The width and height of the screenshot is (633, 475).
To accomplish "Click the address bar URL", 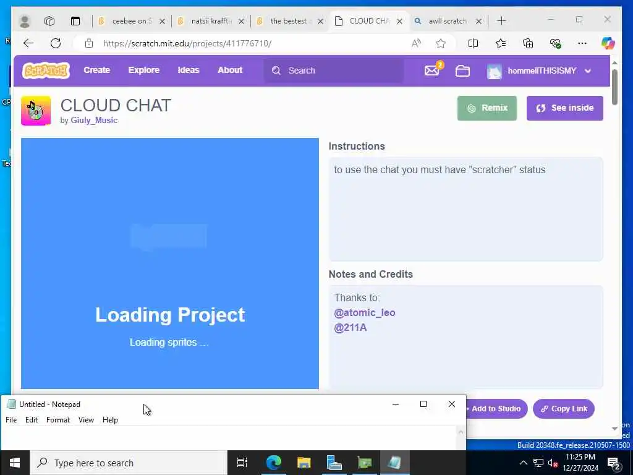I will (x=187, y=43).
